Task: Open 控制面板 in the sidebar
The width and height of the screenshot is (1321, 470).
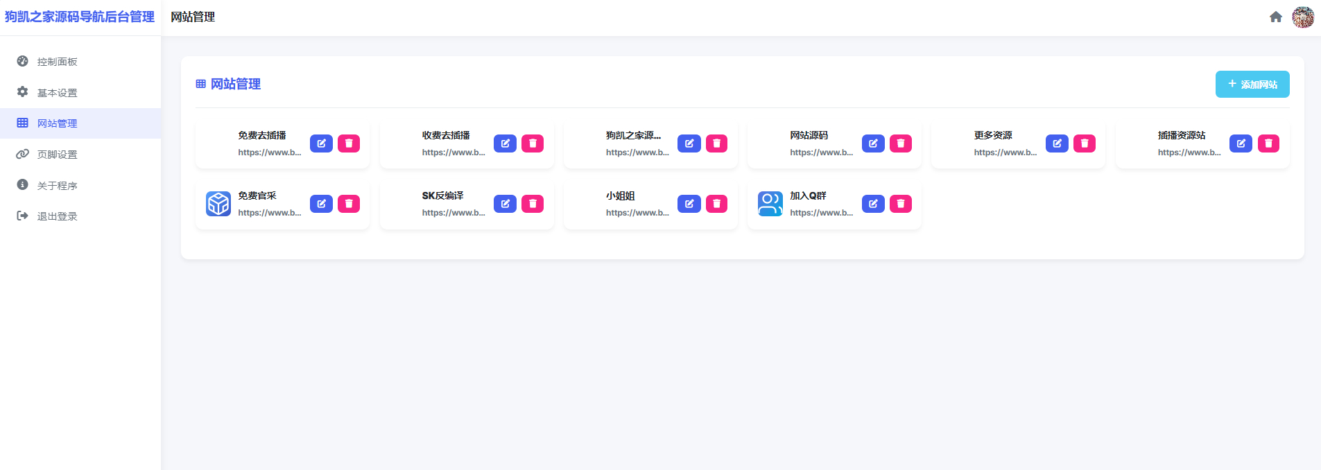Action: pos(57,62)
